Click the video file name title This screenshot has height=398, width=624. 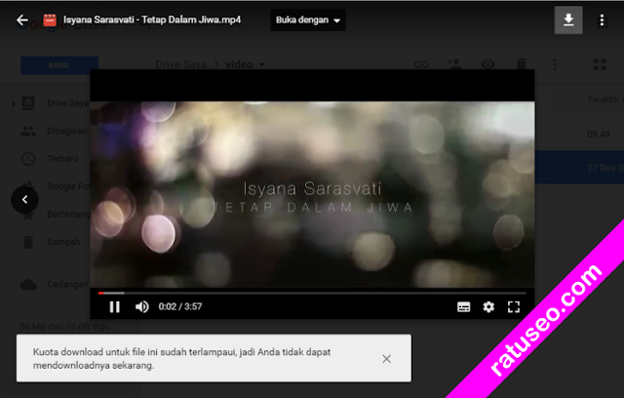[152, 20]
